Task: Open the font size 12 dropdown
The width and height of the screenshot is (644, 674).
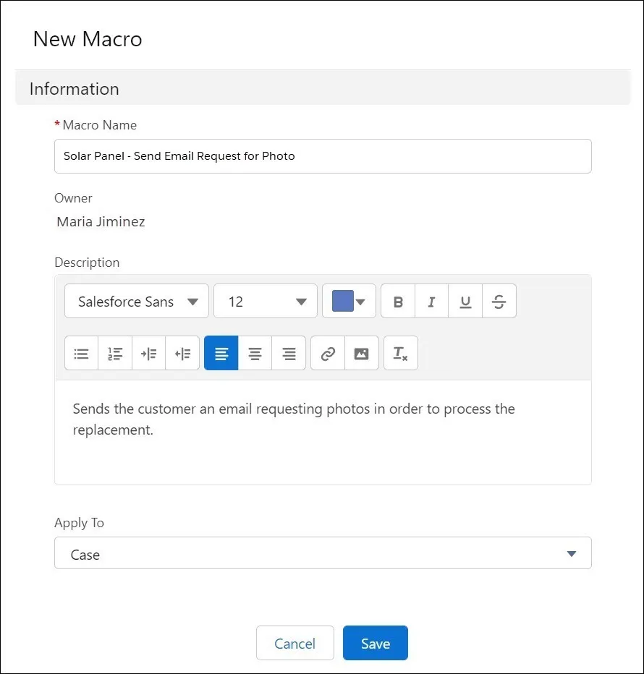Action: [266, 302]
